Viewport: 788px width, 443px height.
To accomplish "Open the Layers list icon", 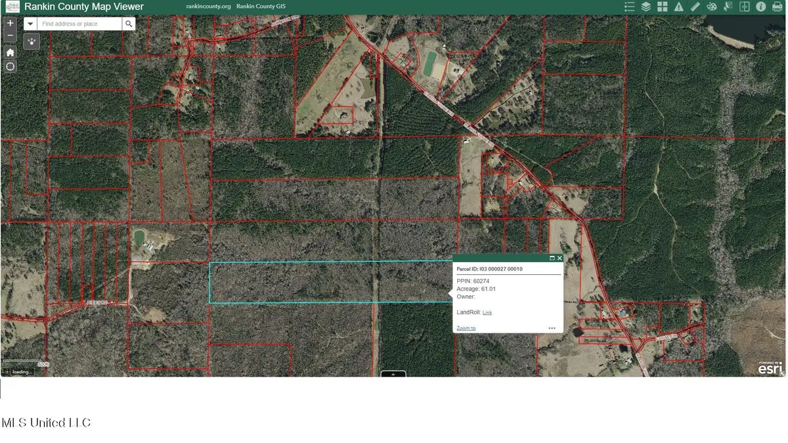I will tap(644, 6).
